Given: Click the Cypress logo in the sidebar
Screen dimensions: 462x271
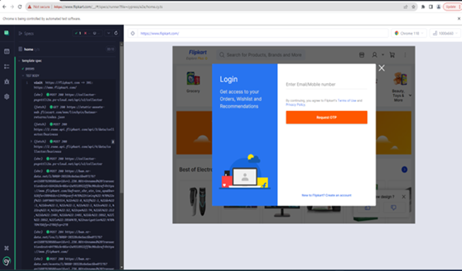Looking at the screenshot, I should point(7,33).
